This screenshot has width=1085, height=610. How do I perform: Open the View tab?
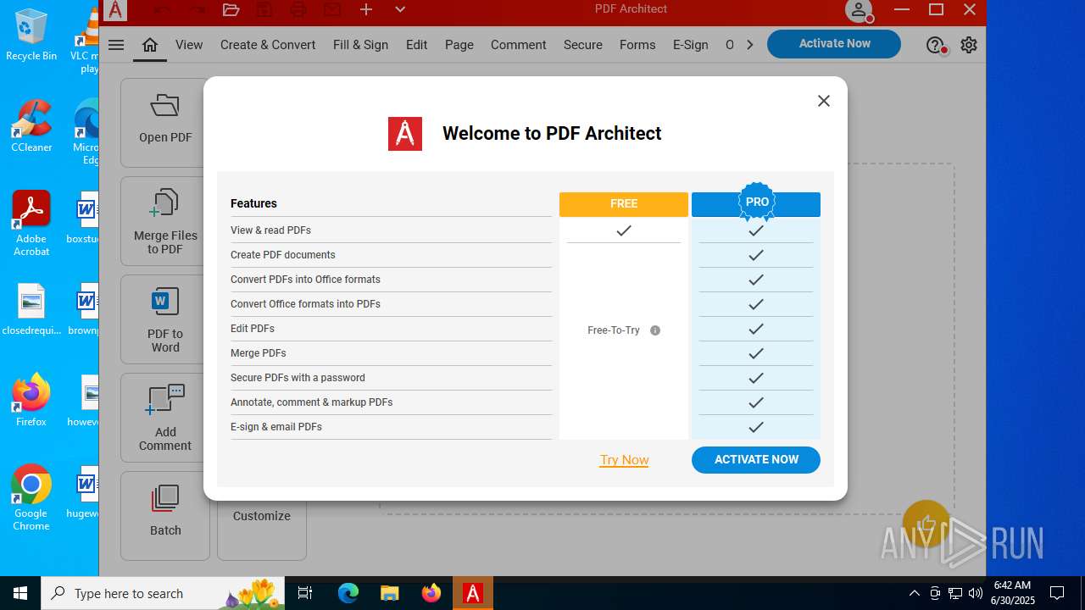(x=189, y=45)
